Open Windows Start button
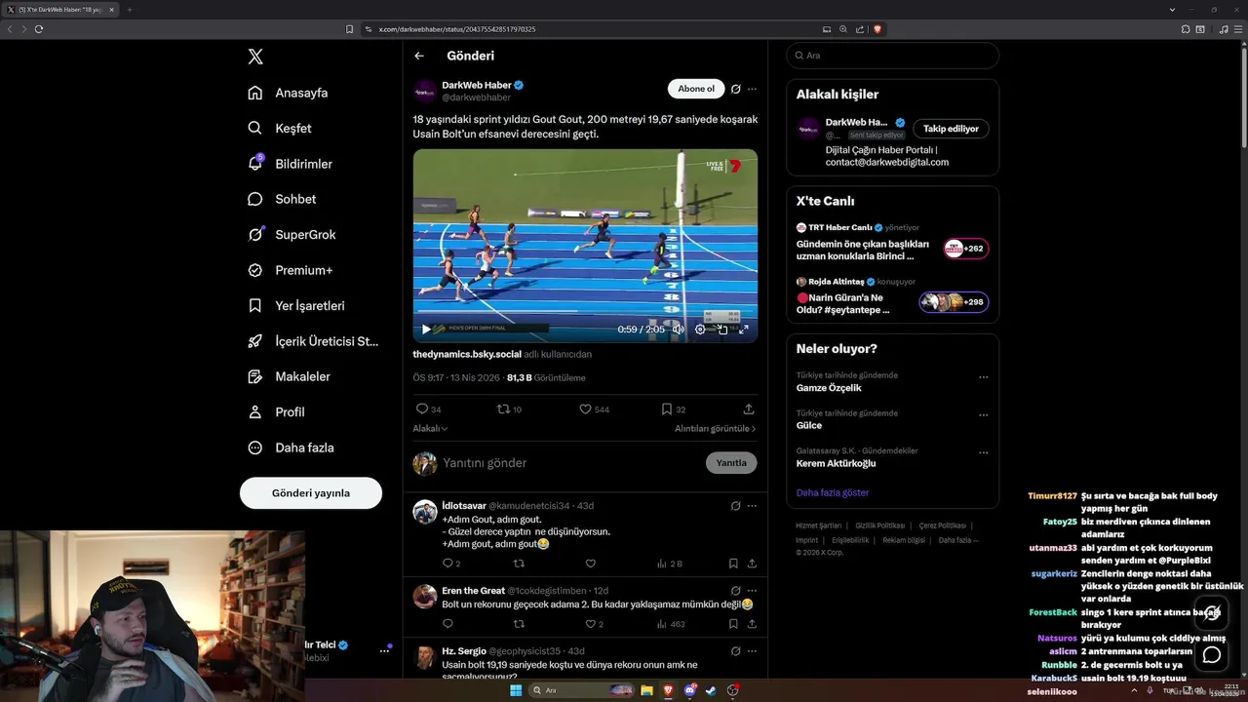Screen dimensions: 1248x702 516,690
